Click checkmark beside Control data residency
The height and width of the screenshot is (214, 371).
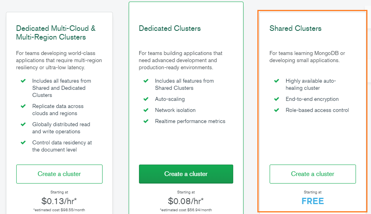coord(23,142)
